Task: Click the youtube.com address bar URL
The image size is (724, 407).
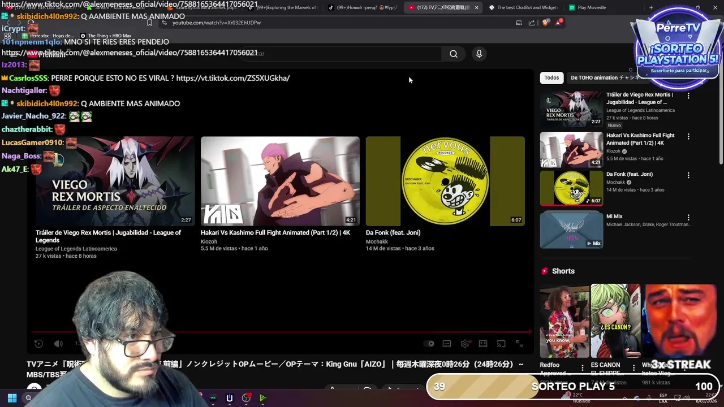Action: 216,23
